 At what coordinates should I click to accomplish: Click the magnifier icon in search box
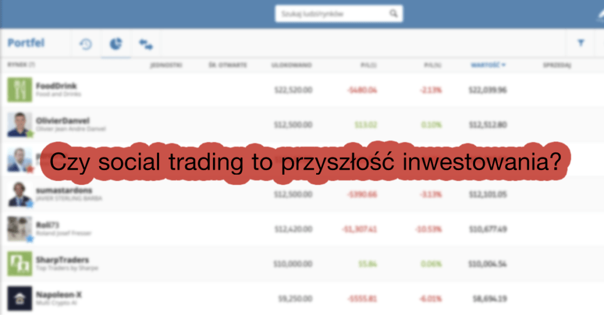click(x=393, y=13)
